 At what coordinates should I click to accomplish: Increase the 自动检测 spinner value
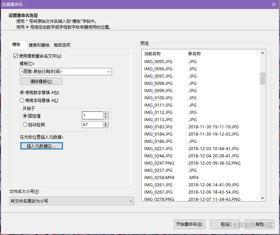(106, 123)
